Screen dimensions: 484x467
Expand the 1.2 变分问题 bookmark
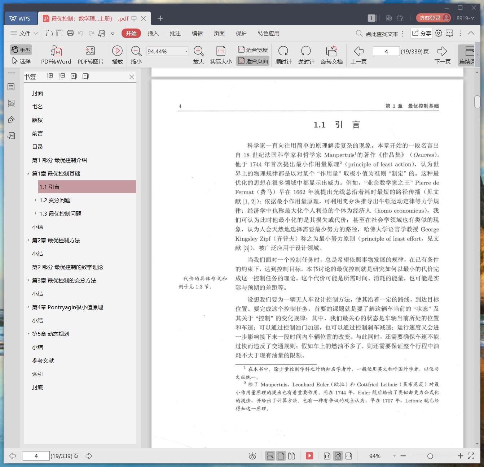click(35, 200)
